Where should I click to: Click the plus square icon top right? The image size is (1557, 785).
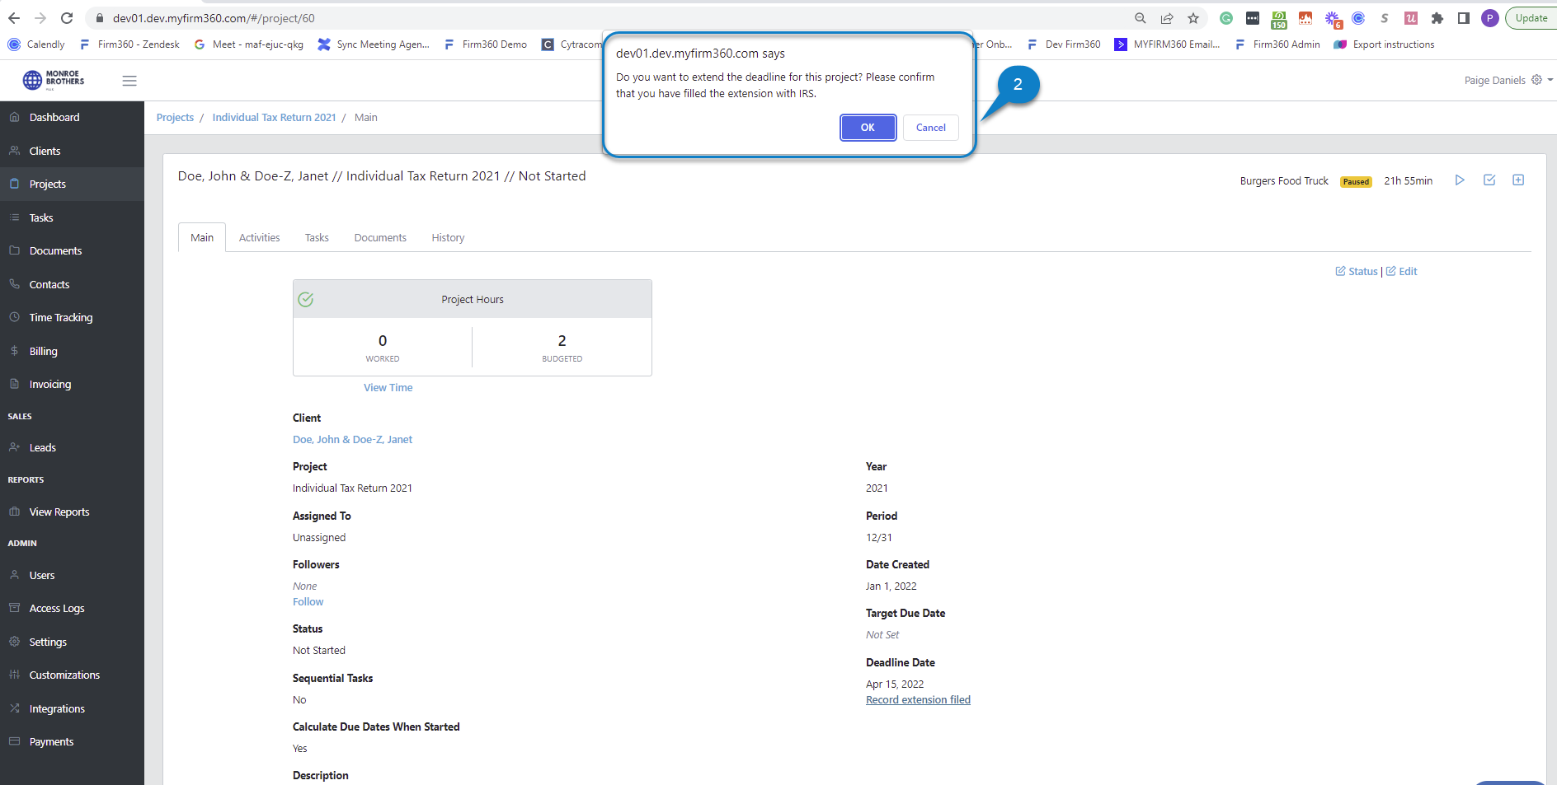pyautogui.click(x=1518, y=180)
